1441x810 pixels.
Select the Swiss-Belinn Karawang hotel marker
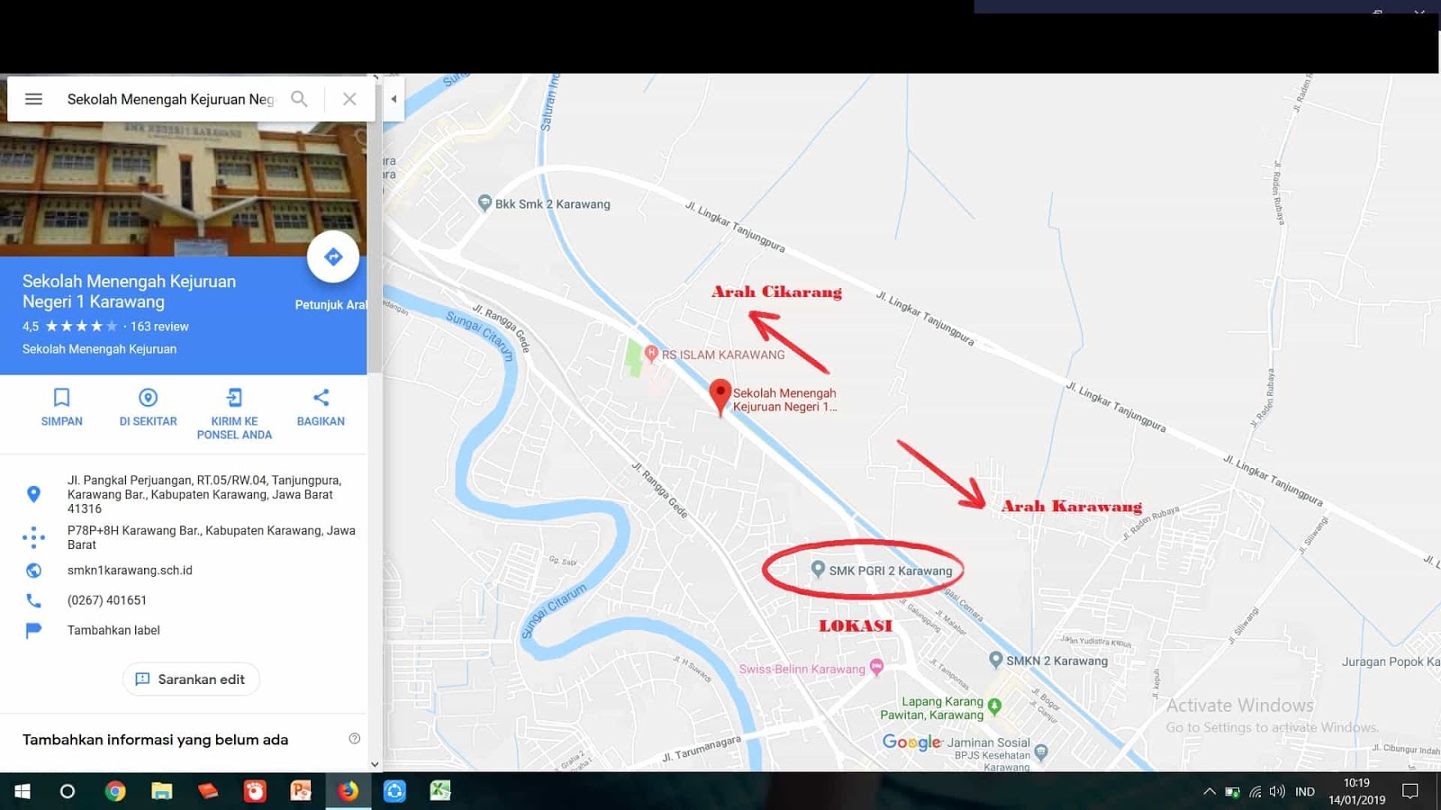click(x=876, y=668)
